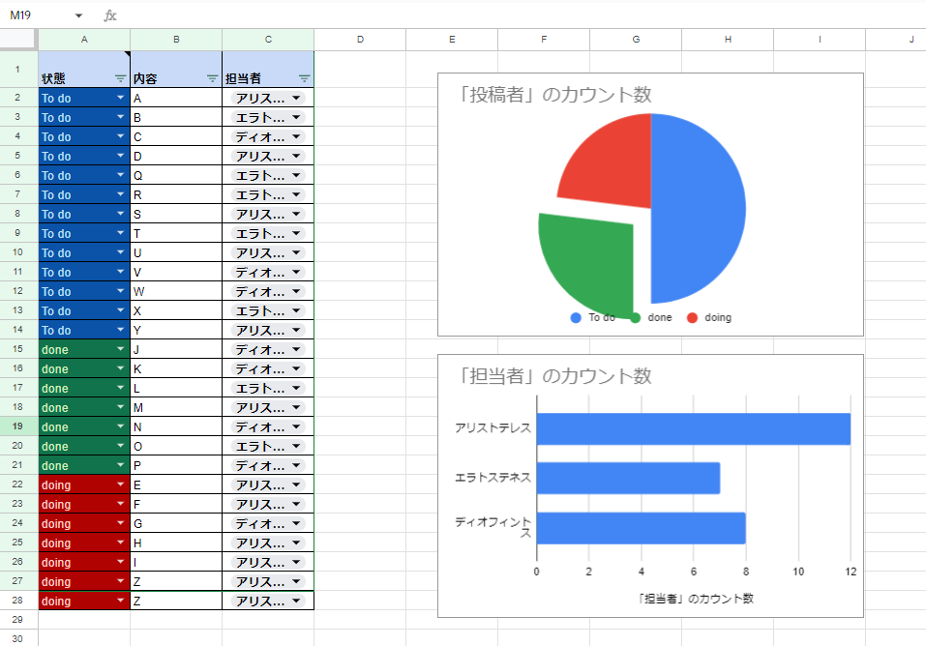The width and height of the screenshot is (926, 646).
Task: Select row 29 header
Action: click(x=18, y=620)
